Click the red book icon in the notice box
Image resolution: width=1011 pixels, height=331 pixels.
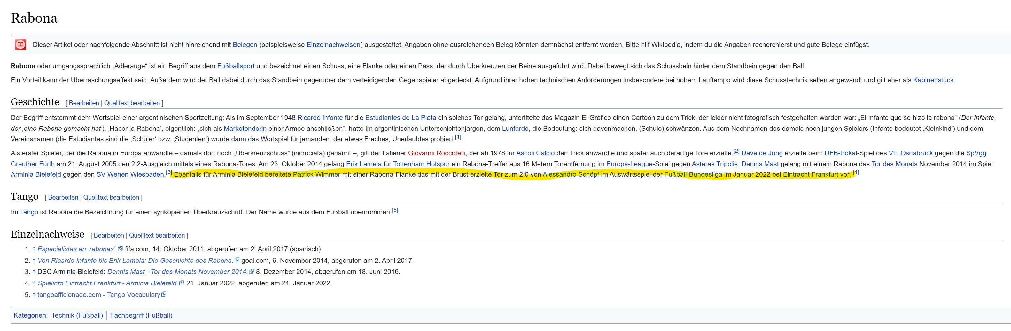pos(20,45)
